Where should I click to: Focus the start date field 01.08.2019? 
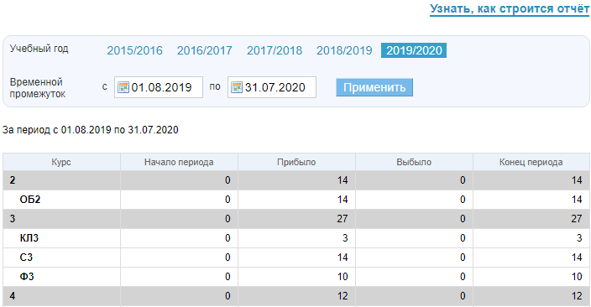click(159, 87)
